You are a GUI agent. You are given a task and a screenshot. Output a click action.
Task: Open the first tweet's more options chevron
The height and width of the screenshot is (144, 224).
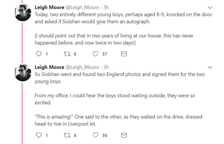210,7
